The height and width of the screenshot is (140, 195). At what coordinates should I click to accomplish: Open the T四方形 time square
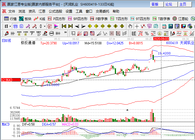click(119, 19)
